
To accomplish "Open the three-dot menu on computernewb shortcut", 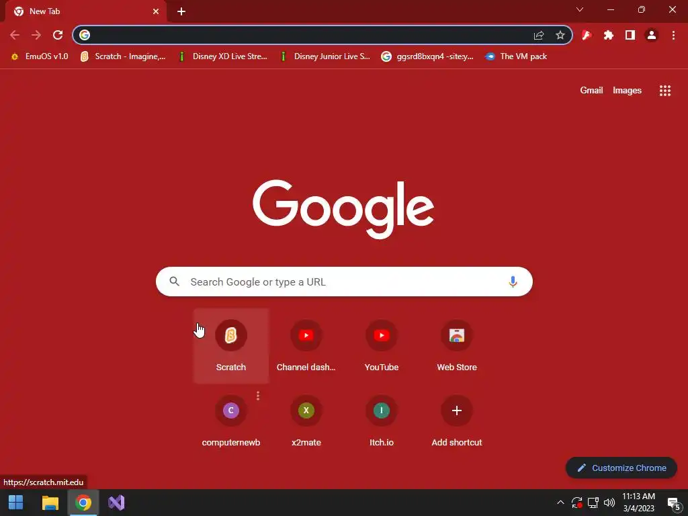I will pos(258,396).
